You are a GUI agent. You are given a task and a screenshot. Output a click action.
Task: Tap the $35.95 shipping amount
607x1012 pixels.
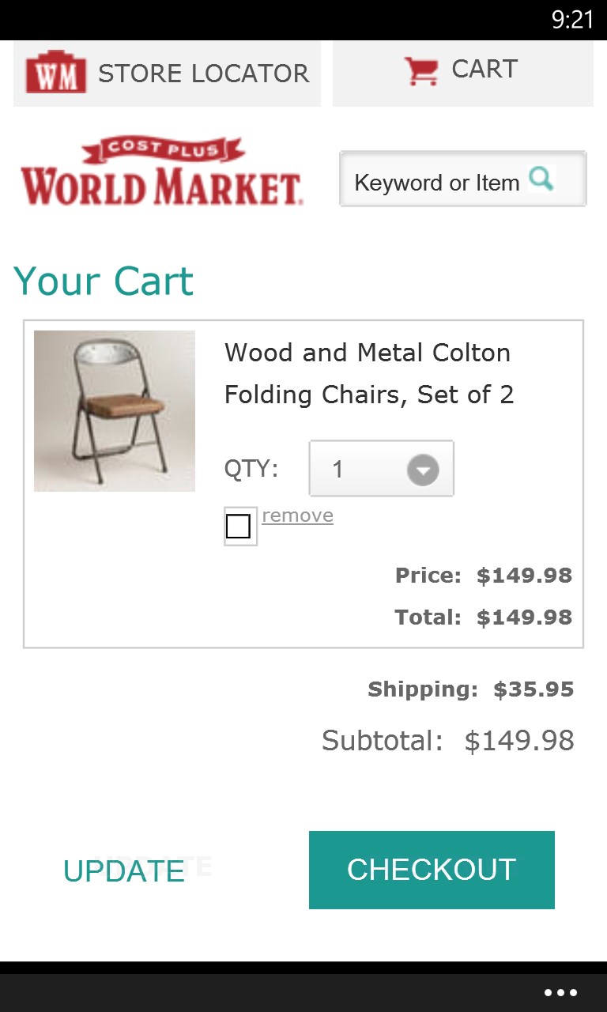(x=533, y=689)
